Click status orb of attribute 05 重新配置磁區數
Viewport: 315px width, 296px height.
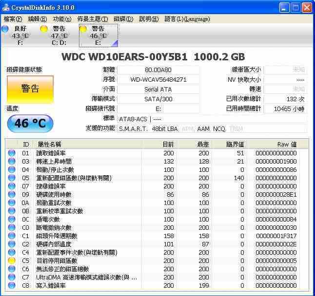point(12,178)
